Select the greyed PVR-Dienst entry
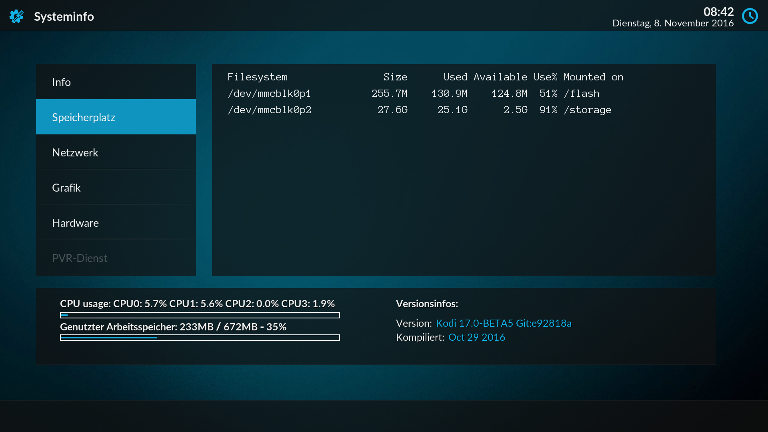Image resolution: width=768 pixels, height=432 pixels. (x=116, y=258)
